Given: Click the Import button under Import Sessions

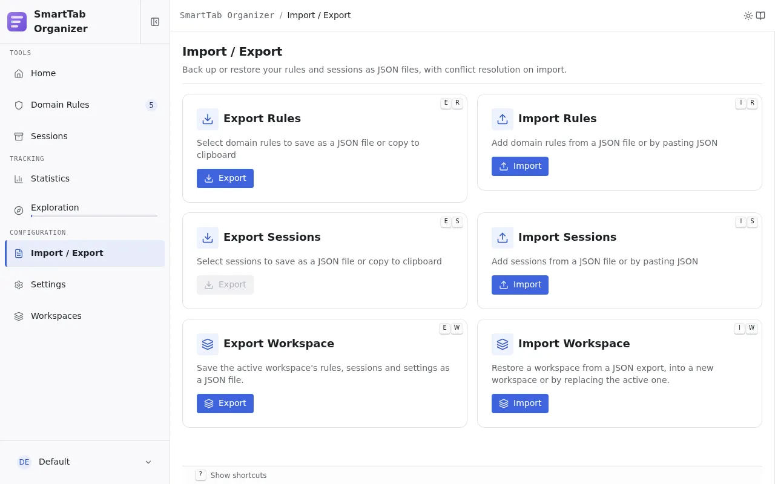Looking at the screenshot, I should [520, 285].
